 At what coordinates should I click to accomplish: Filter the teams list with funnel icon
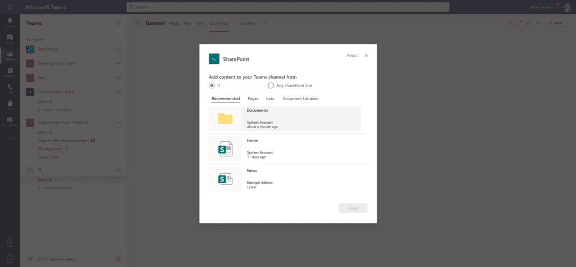118,23
